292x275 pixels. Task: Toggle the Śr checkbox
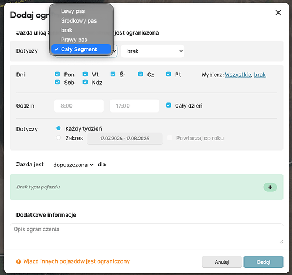113,74
